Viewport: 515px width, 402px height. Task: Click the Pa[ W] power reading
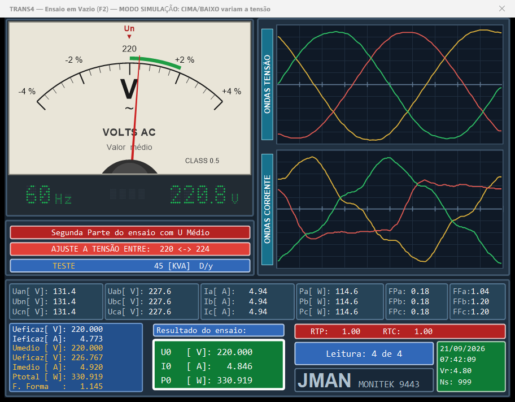click(329, 292)
